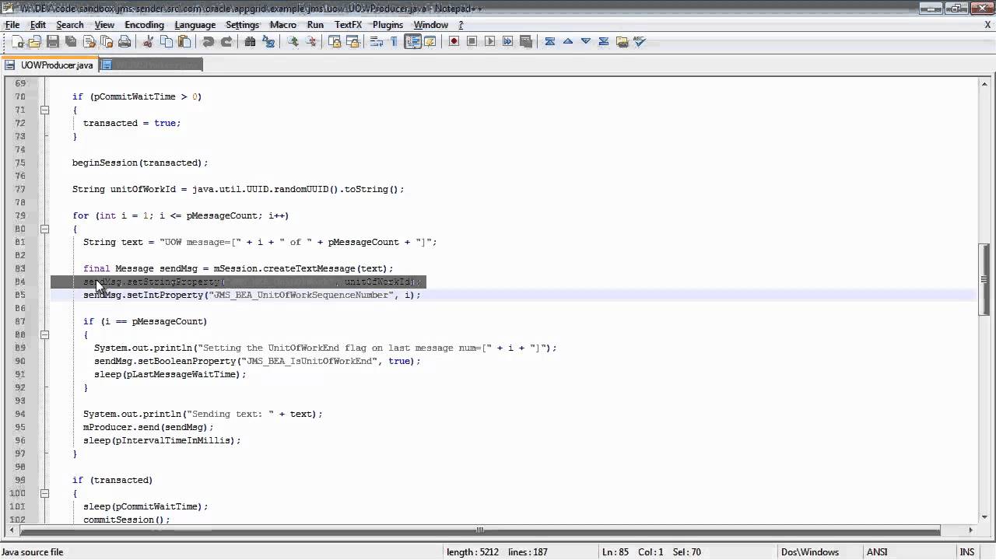The image size is (996, 560).
Task: Toggle the indent guide toolbar button
Action: coord(412,41)
